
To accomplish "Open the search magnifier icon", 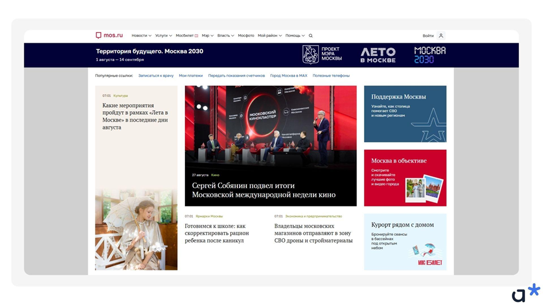I will click(311, 36).
